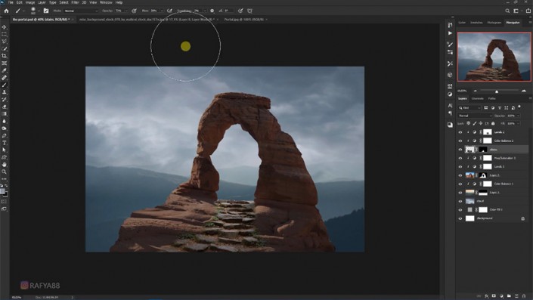Click the Navigator preview thumbnail
This screenshot has width=533, height=300.
[x=494, y=57]
